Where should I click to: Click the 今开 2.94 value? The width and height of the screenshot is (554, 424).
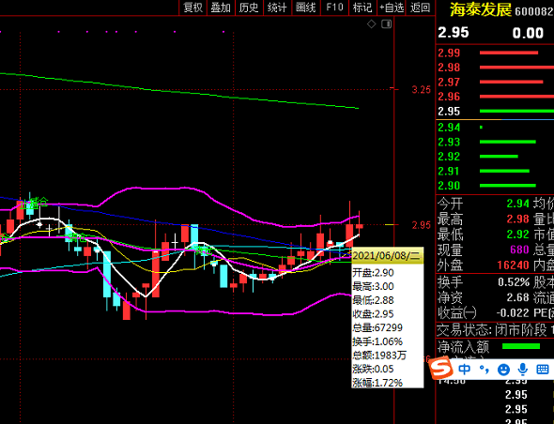pyautogui.click(x=517, y=204)
